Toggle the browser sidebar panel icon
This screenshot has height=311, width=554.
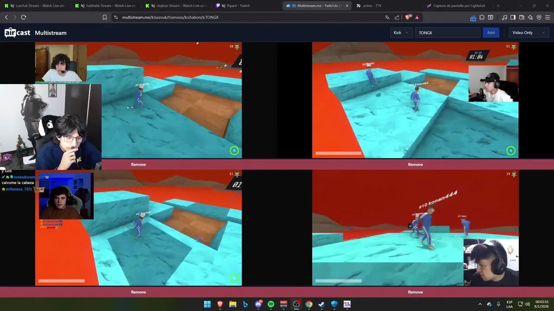pos(513,17)
